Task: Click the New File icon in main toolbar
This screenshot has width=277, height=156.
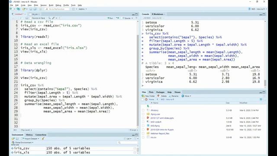Action: click(11, 9)
